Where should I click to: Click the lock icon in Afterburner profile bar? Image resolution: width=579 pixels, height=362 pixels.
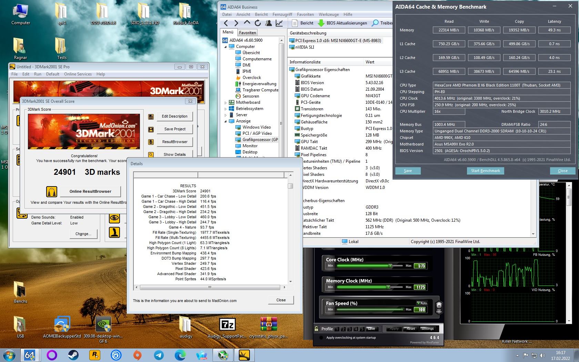click(316, 329)
